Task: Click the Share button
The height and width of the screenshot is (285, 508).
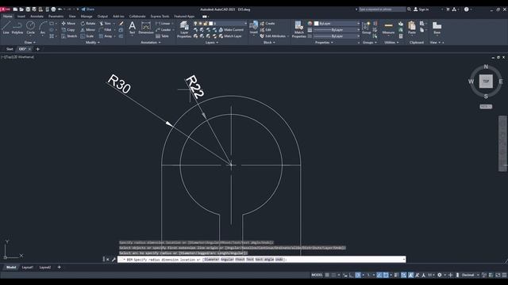Action: tap(88, 9)
